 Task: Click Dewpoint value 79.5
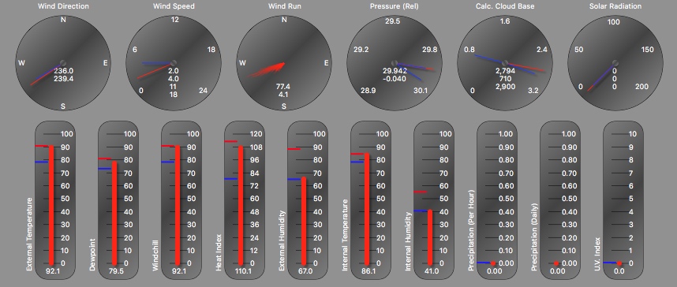point(116,271)
